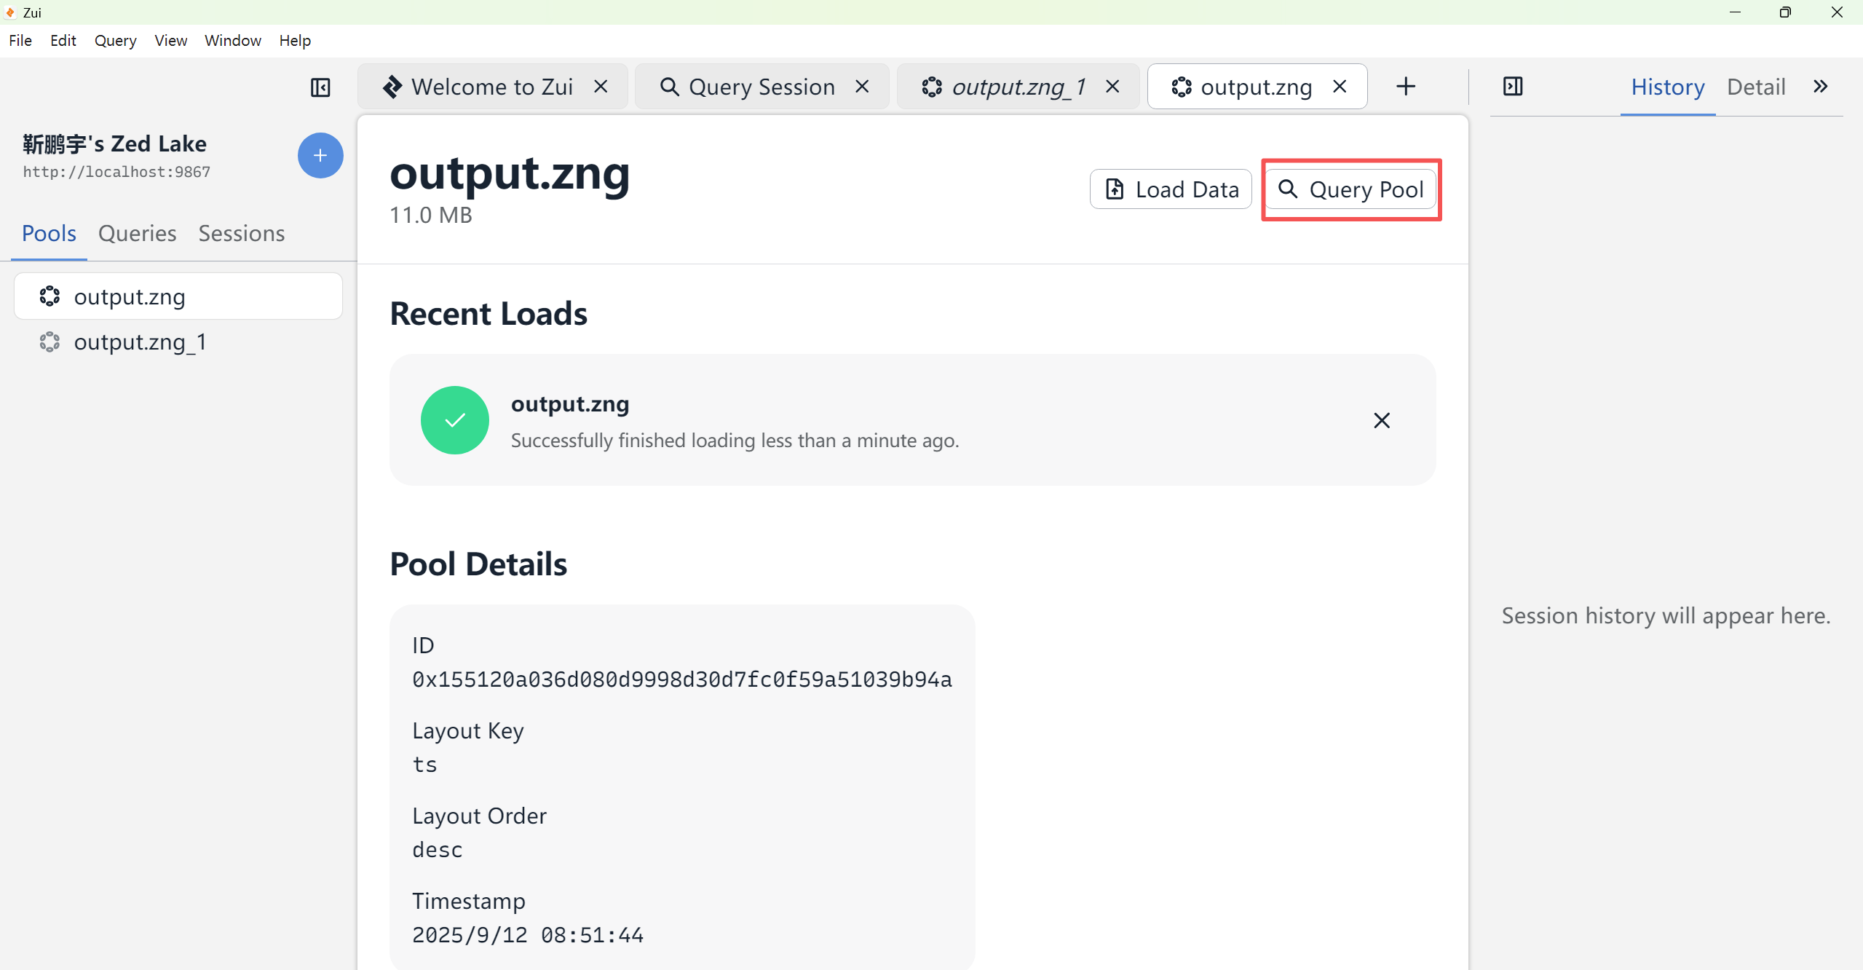Click the Layout Key value ts
1863x970 pixels.
click(424, 765)
